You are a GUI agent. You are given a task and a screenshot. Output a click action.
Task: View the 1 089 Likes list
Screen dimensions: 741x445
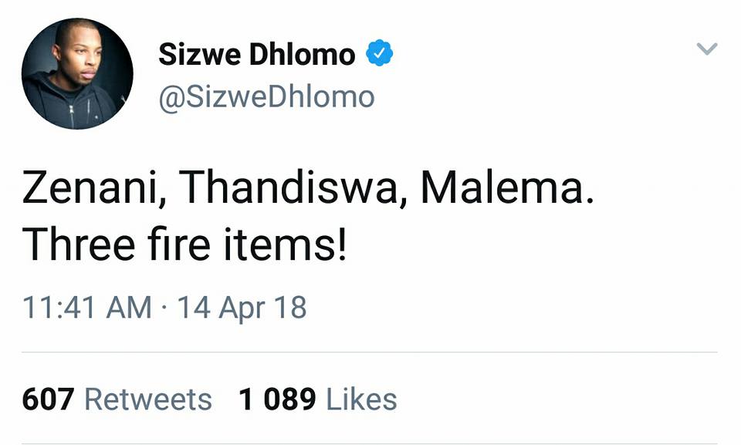[x=317, y=399]
